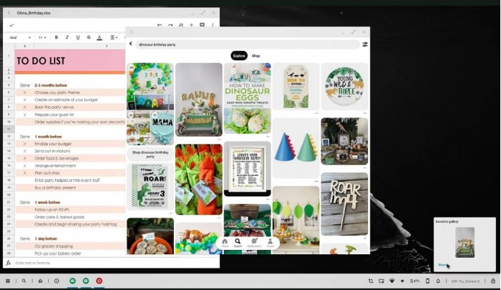The height and width of the screenshot is (290, 501).
Task: Toggle italic formatting in spreadsheet
Action: coord(67,37)
